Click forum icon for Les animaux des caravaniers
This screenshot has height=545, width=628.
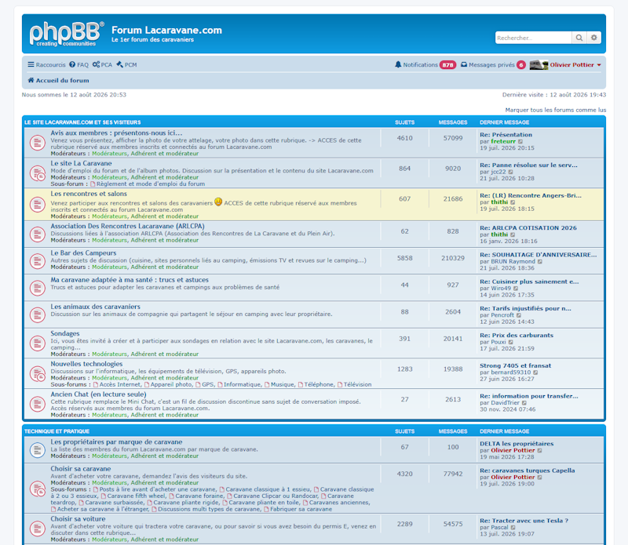click(x=38, y=315)
